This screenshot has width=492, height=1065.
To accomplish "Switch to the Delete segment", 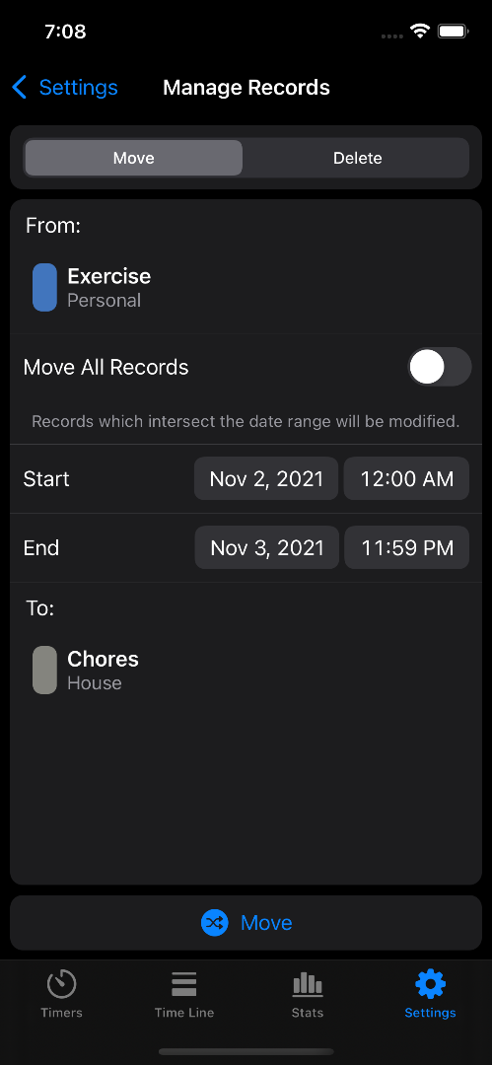I will 357,158.
